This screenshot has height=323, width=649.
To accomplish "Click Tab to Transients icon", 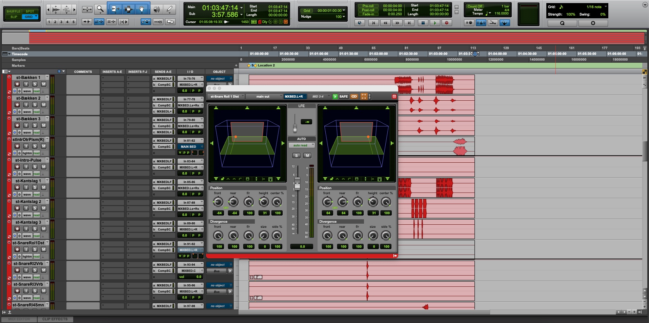I will point(87,22).
